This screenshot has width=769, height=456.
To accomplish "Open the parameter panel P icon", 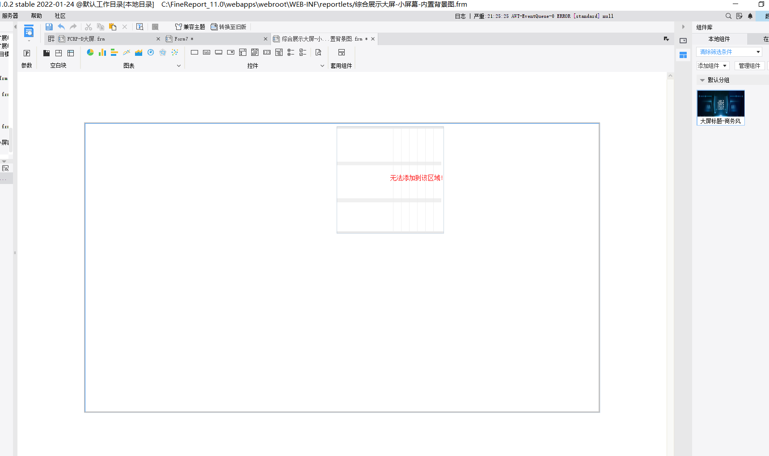I will (27, 53).
